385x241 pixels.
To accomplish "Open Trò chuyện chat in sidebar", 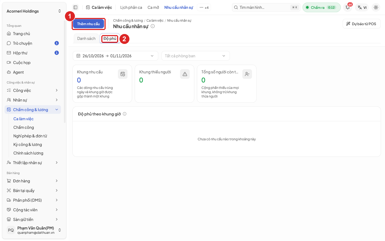I will (x=33, y=43).
